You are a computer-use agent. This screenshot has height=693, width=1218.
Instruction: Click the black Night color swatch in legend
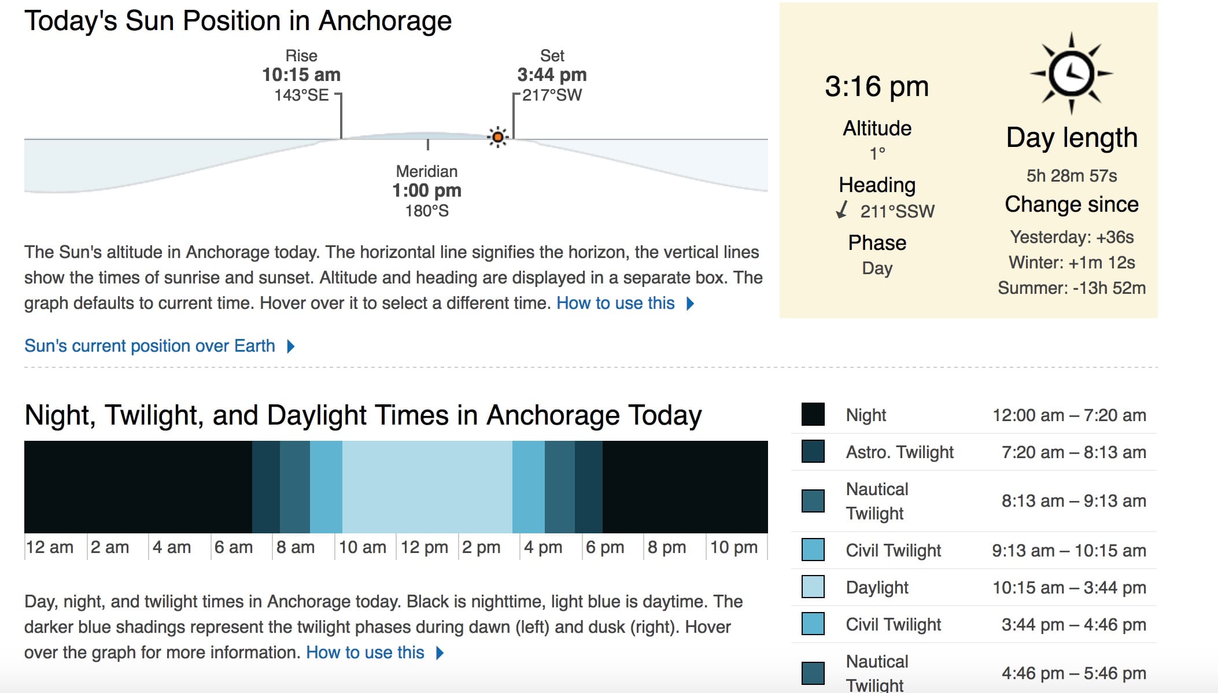coord(813,415)
